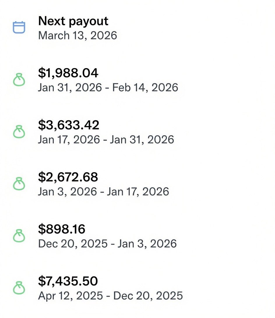Open the Next payout heading
This screenshot has width=275, height=318.
pos(73,21)
